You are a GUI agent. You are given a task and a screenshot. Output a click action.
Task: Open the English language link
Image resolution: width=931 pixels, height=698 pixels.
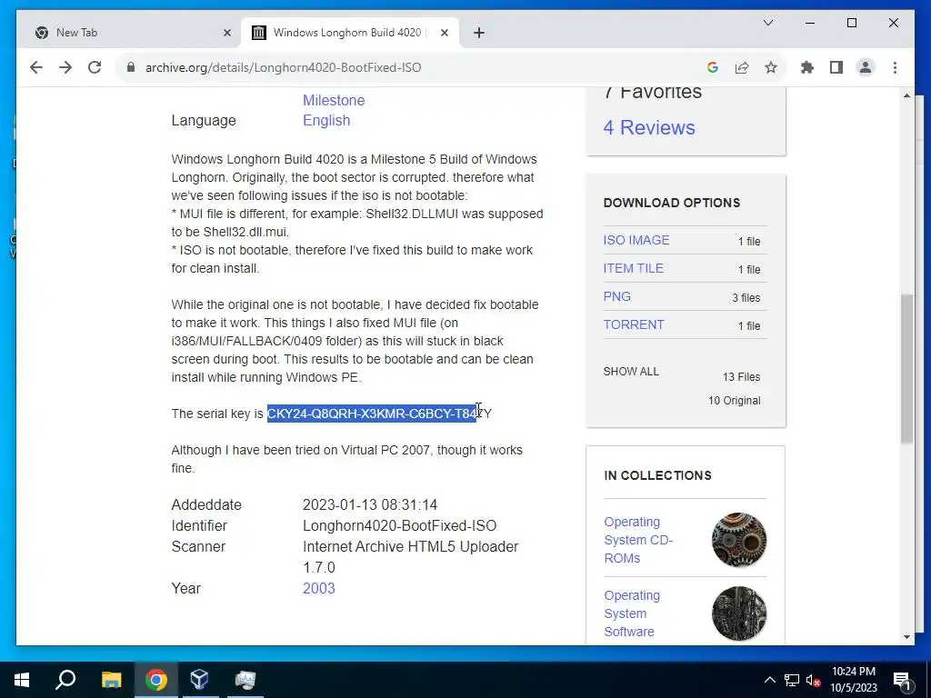326,120
